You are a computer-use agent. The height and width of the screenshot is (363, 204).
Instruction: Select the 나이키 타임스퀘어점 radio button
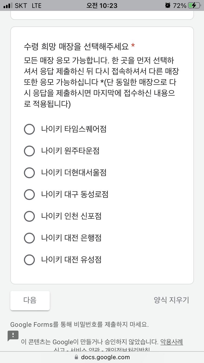point(29,129)
